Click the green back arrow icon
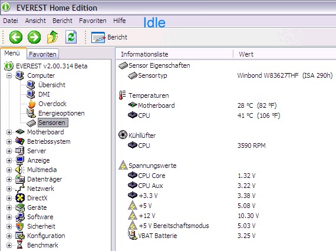The height and width of the screenshot is (251, 336). click(x=16, y=37)
